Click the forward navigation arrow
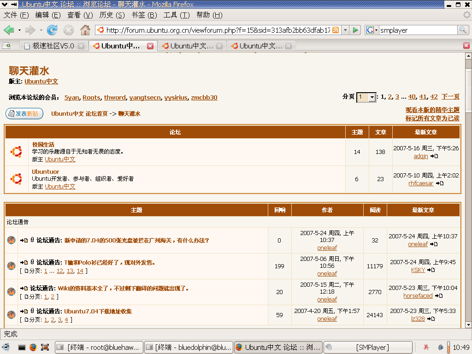The image size is (472, 354). click(30, 30)
